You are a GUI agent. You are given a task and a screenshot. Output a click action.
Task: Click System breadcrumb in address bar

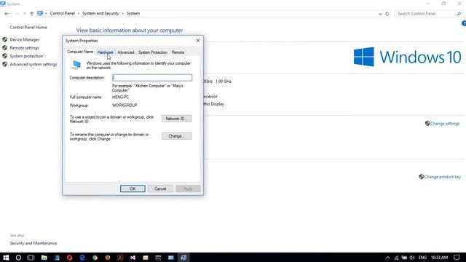point(133,13)
